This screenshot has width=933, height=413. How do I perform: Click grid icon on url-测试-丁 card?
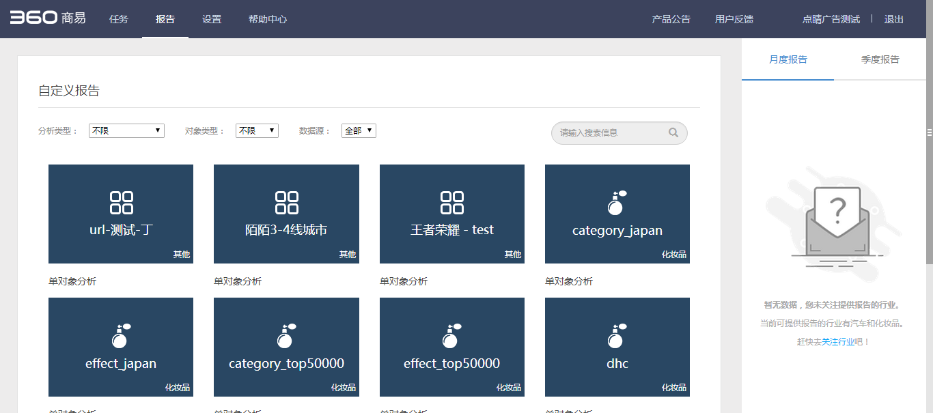tap(121, 203)
